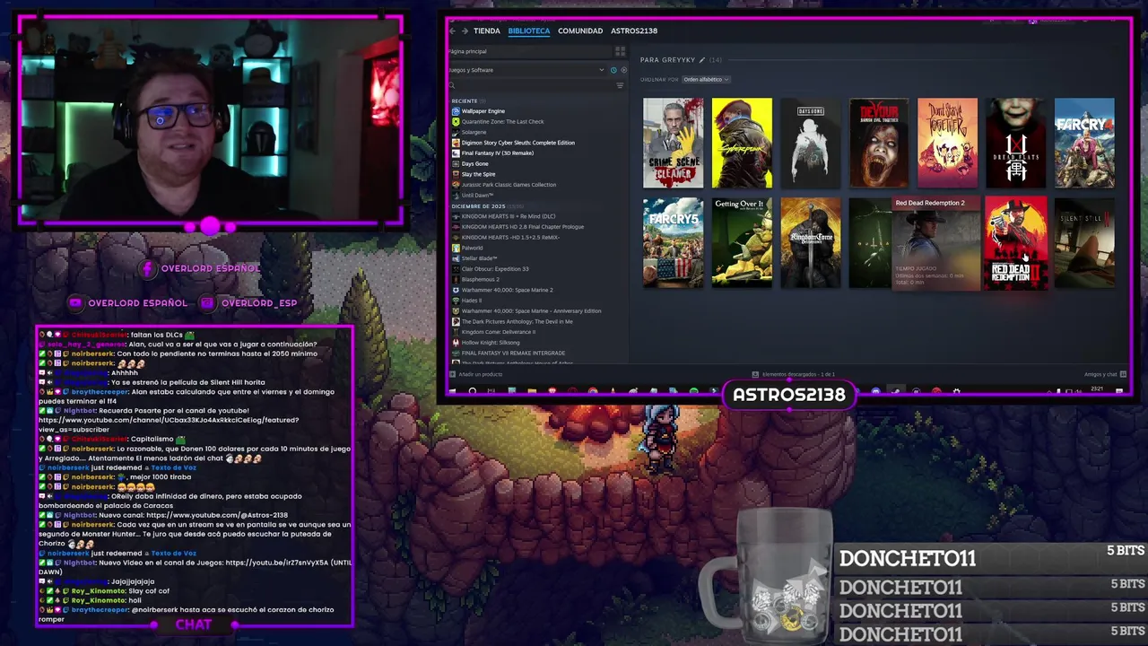Open the Spotify icon in the taskbar

[x=693, y=391]
